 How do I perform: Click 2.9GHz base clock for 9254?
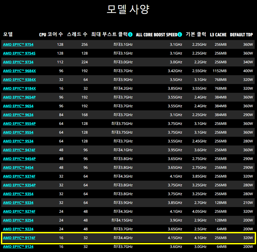(200, 220)
